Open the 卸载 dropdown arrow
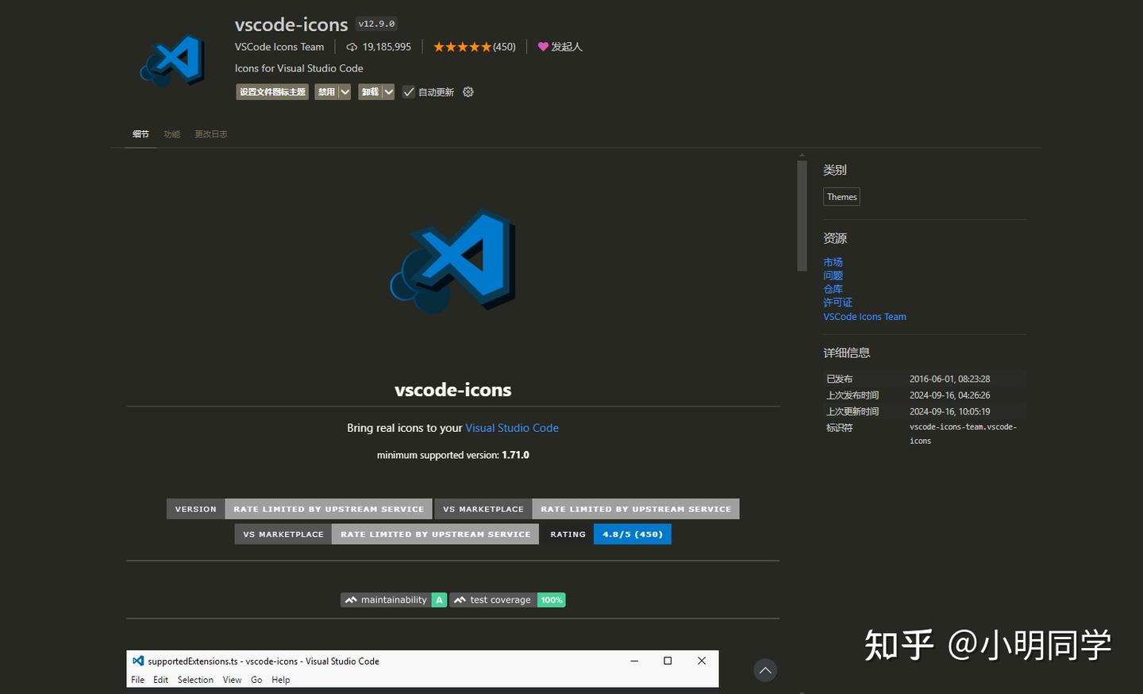The width and height of the screenshot is (1143, 694). pos(387,91)
